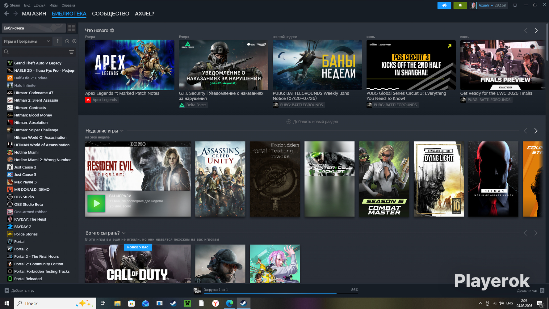Sort library by recent activity clock

67,41
